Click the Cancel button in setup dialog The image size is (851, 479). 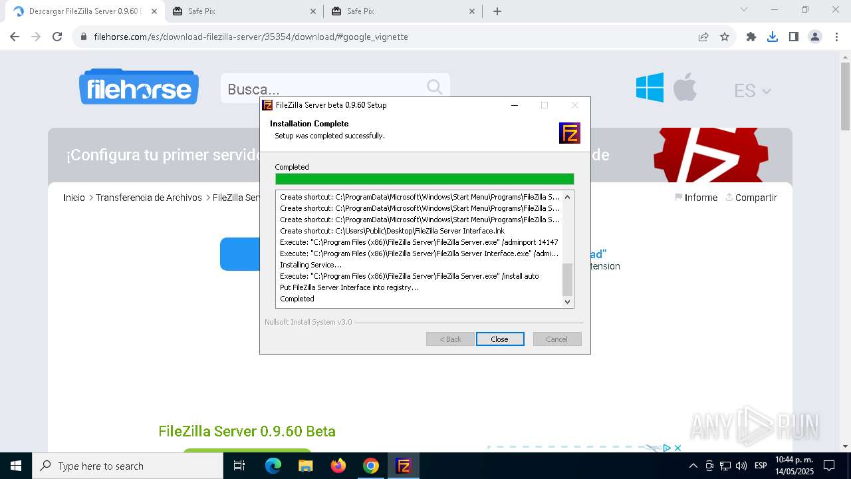click(x=557, y=339)
